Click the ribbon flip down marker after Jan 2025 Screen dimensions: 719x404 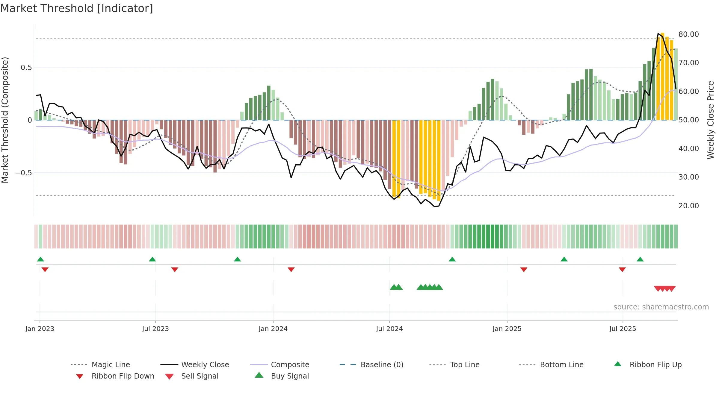(x=524, y=270)
